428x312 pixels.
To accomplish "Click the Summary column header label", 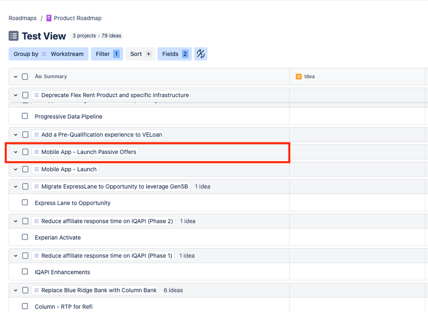I will [x=55, y=76].
